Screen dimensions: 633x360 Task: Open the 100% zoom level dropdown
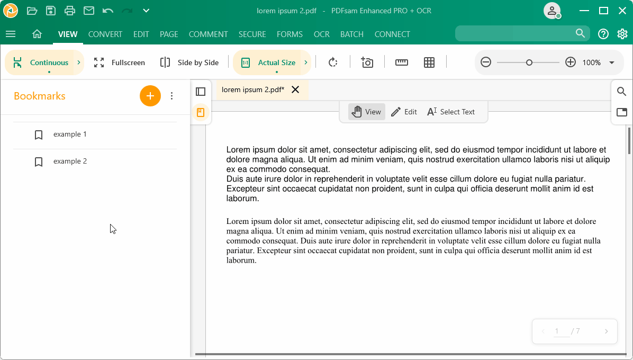pyautogui.click(x=612, y=62)
